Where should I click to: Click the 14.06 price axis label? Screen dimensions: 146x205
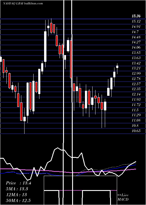point(136,47)
